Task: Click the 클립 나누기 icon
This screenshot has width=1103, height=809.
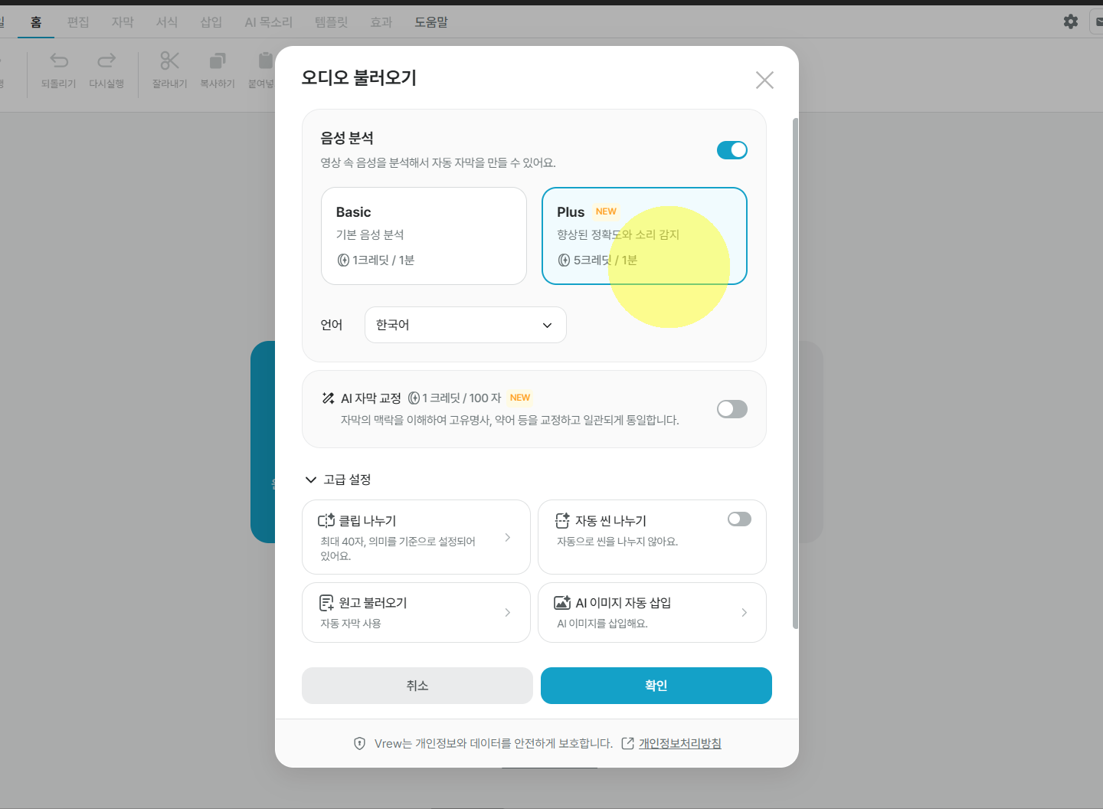Action: (x=326, y=521)
